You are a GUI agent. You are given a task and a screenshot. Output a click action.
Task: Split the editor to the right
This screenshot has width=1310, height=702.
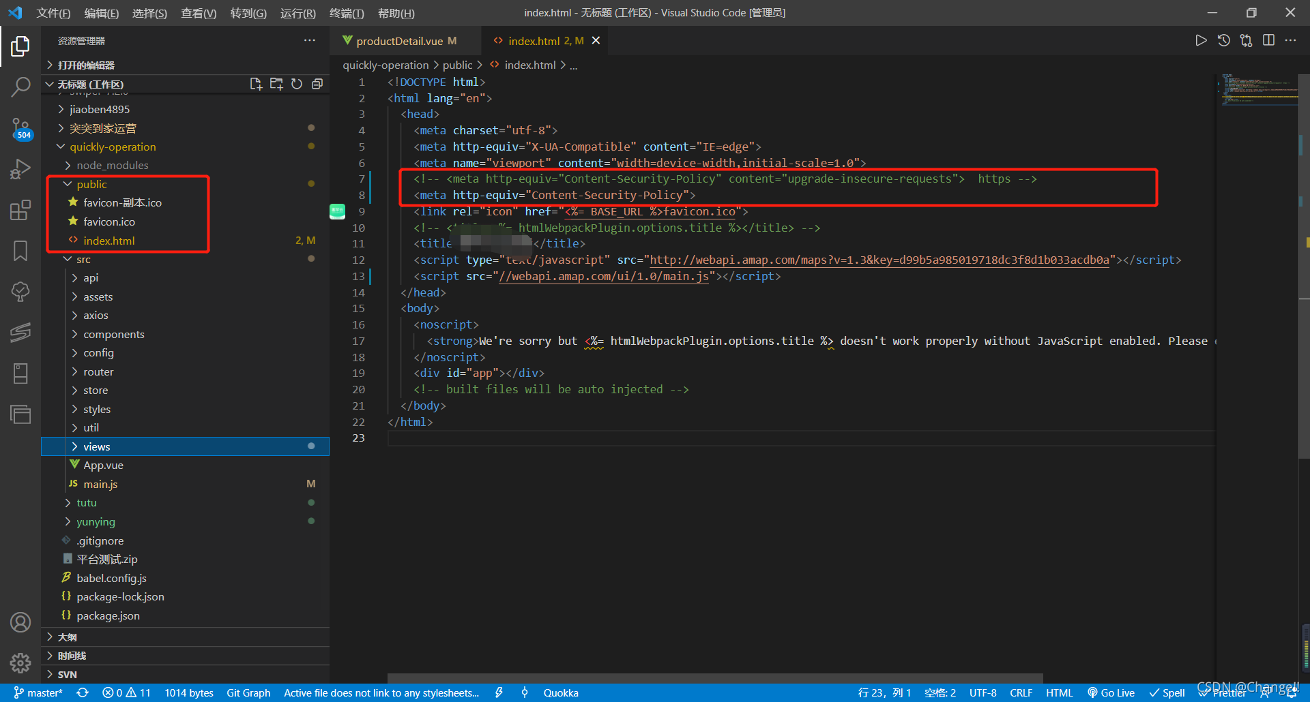[1268, 41]
